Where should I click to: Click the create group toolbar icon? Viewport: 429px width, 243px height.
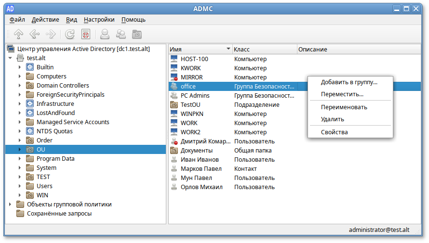click(121, 34)
